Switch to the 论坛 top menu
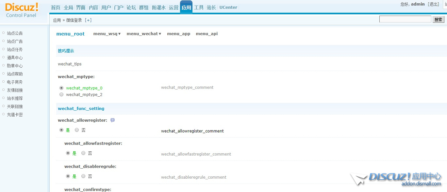Image resolution: width=447 pixels, height=192 pixels. [x=131, y=7]
